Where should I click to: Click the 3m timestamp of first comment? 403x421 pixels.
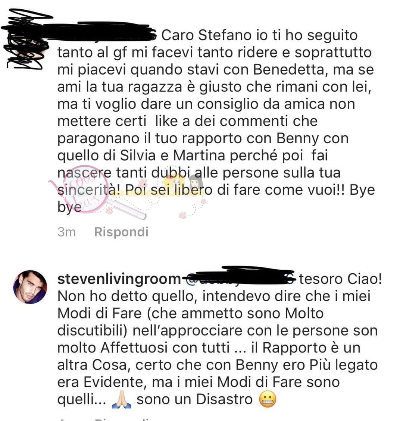(x=66, y=232)
